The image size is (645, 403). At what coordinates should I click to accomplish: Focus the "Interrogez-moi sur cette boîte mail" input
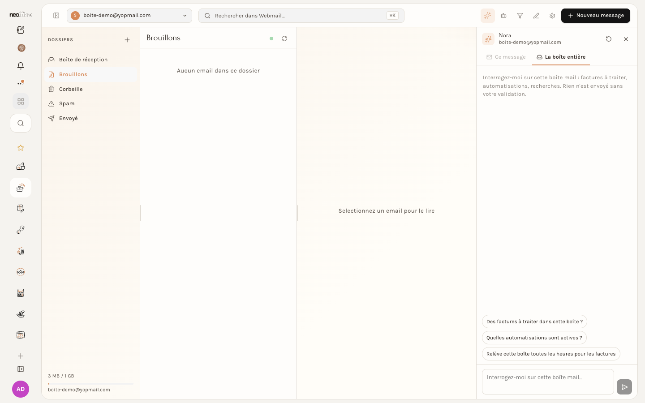[548, 382]
